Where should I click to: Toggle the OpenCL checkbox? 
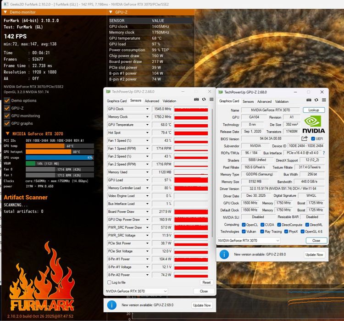[244, 225]
